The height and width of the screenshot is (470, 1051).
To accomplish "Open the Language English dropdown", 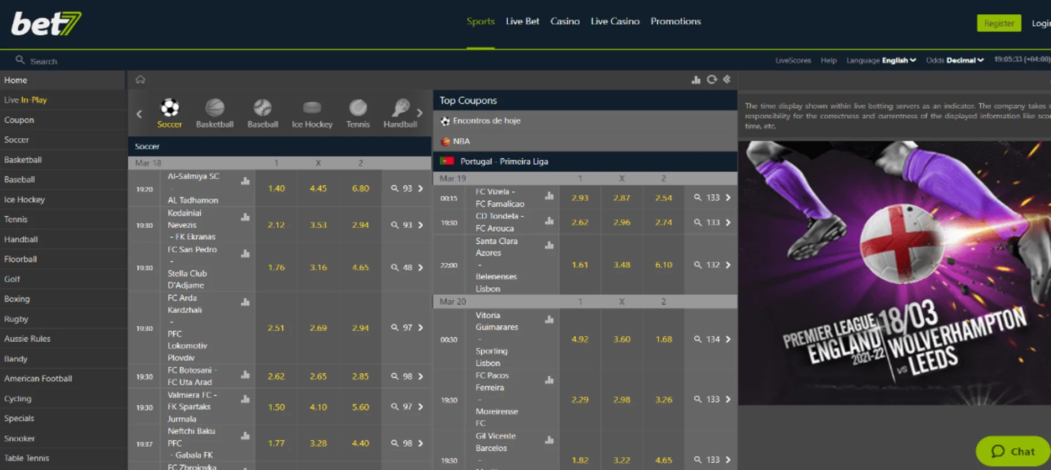I will tap(881, 60).
